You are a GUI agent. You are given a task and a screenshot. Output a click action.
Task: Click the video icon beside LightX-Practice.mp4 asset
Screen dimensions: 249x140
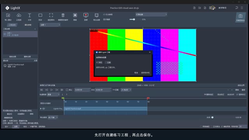[x=5, y=66]
